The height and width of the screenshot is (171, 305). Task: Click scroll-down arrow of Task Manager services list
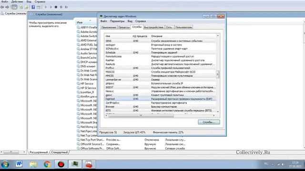218,112
